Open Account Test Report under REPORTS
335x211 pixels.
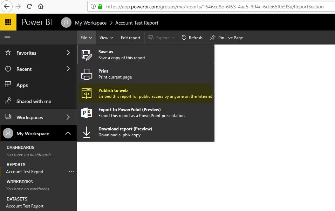coord(25,172)
